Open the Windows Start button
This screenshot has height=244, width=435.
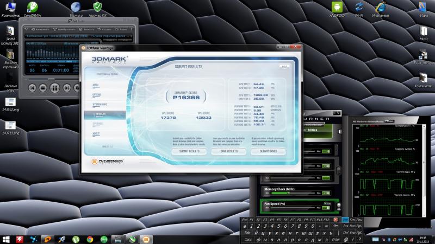[6, 239]
